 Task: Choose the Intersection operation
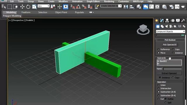point(158,88)
